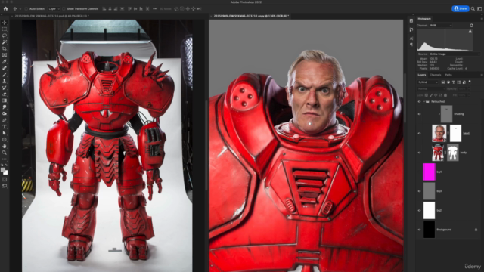This screenshot has height=272, width=484.
Task: Hide the Background layer
Action: pyautogui.click(x=419, y=230)
